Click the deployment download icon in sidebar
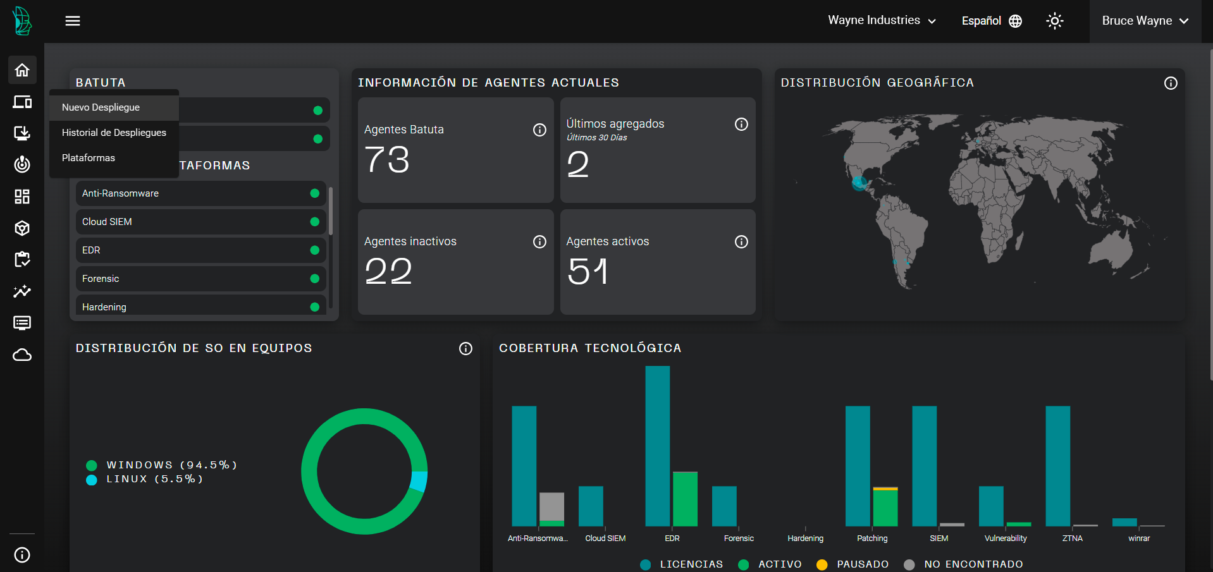Image resolution: width=1213 pixels, height=572 pixels. pos(22,133)
